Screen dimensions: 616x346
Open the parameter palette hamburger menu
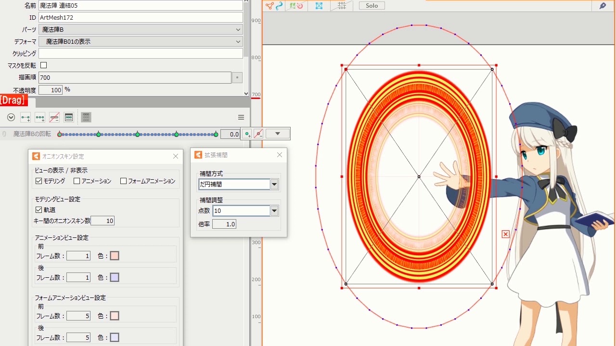(241, 117)
